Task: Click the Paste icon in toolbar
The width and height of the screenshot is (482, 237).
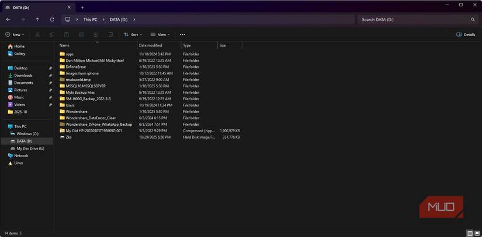Action: (67, 34)
